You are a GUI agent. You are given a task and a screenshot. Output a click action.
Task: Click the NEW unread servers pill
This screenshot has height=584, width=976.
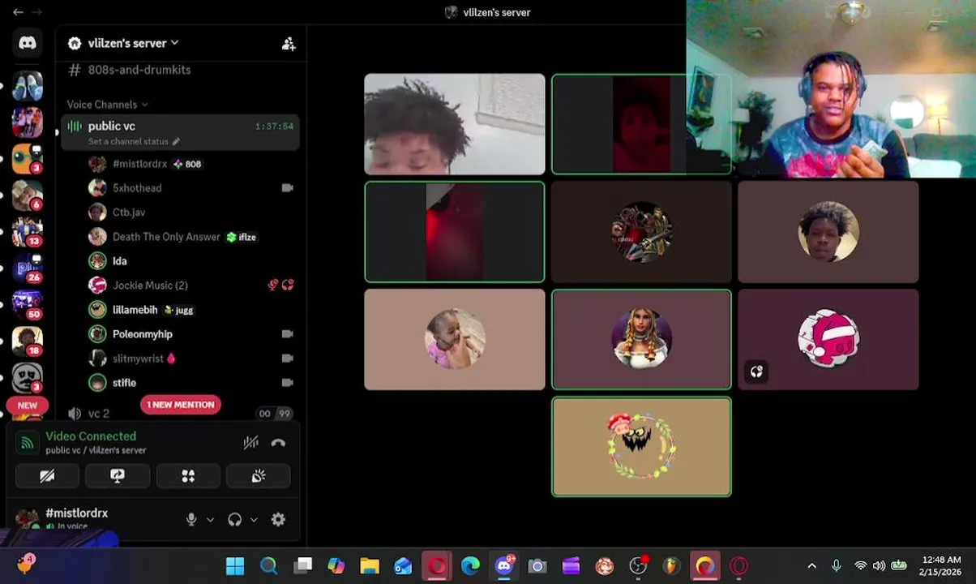click(28, 406)
